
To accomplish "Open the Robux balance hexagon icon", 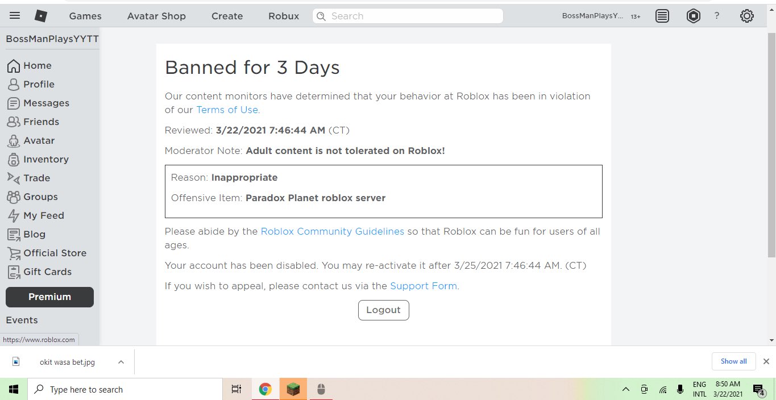I will [x=694, y=16].
